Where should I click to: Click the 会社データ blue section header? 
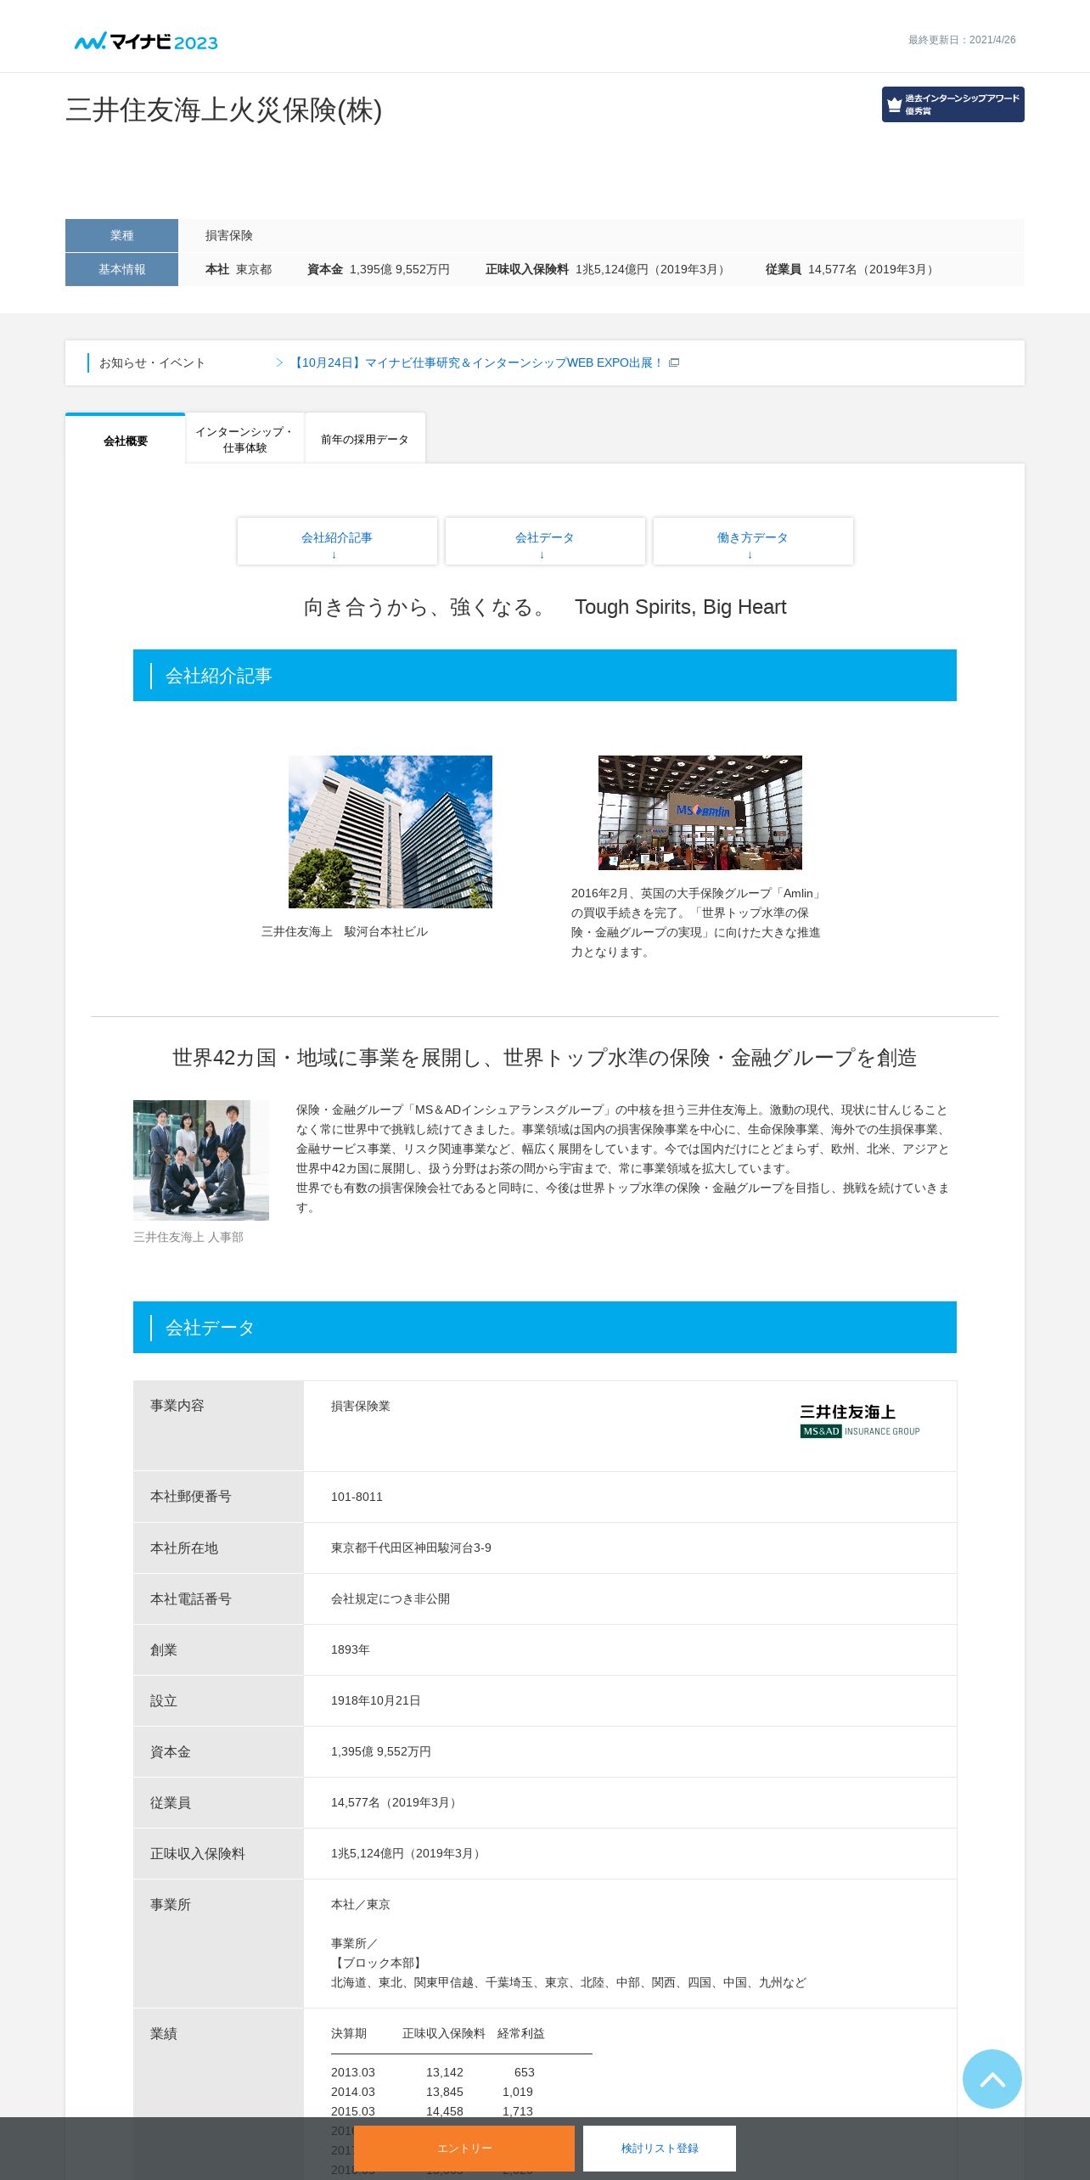pos(545,1328)
